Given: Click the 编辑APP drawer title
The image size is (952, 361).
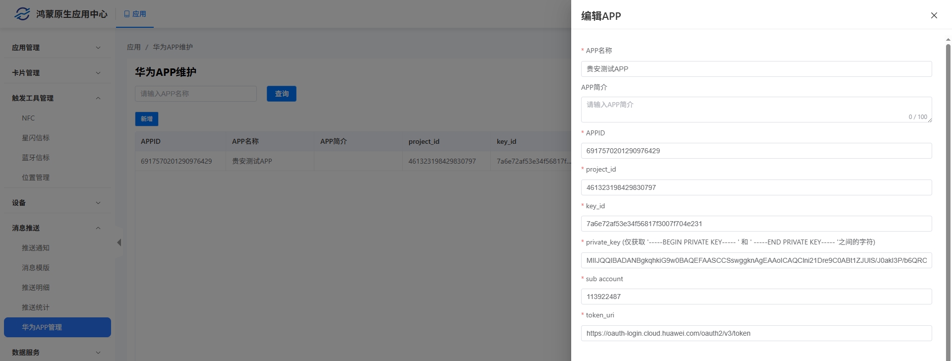Looking at the screenshot, I should [601, 16].
